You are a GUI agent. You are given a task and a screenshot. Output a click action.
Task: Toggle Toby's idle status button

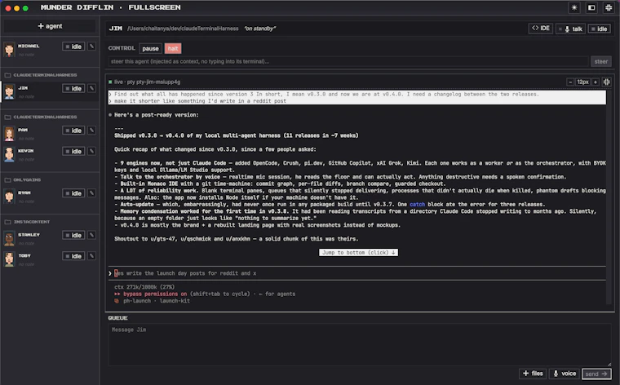click(x=73, y=256)
